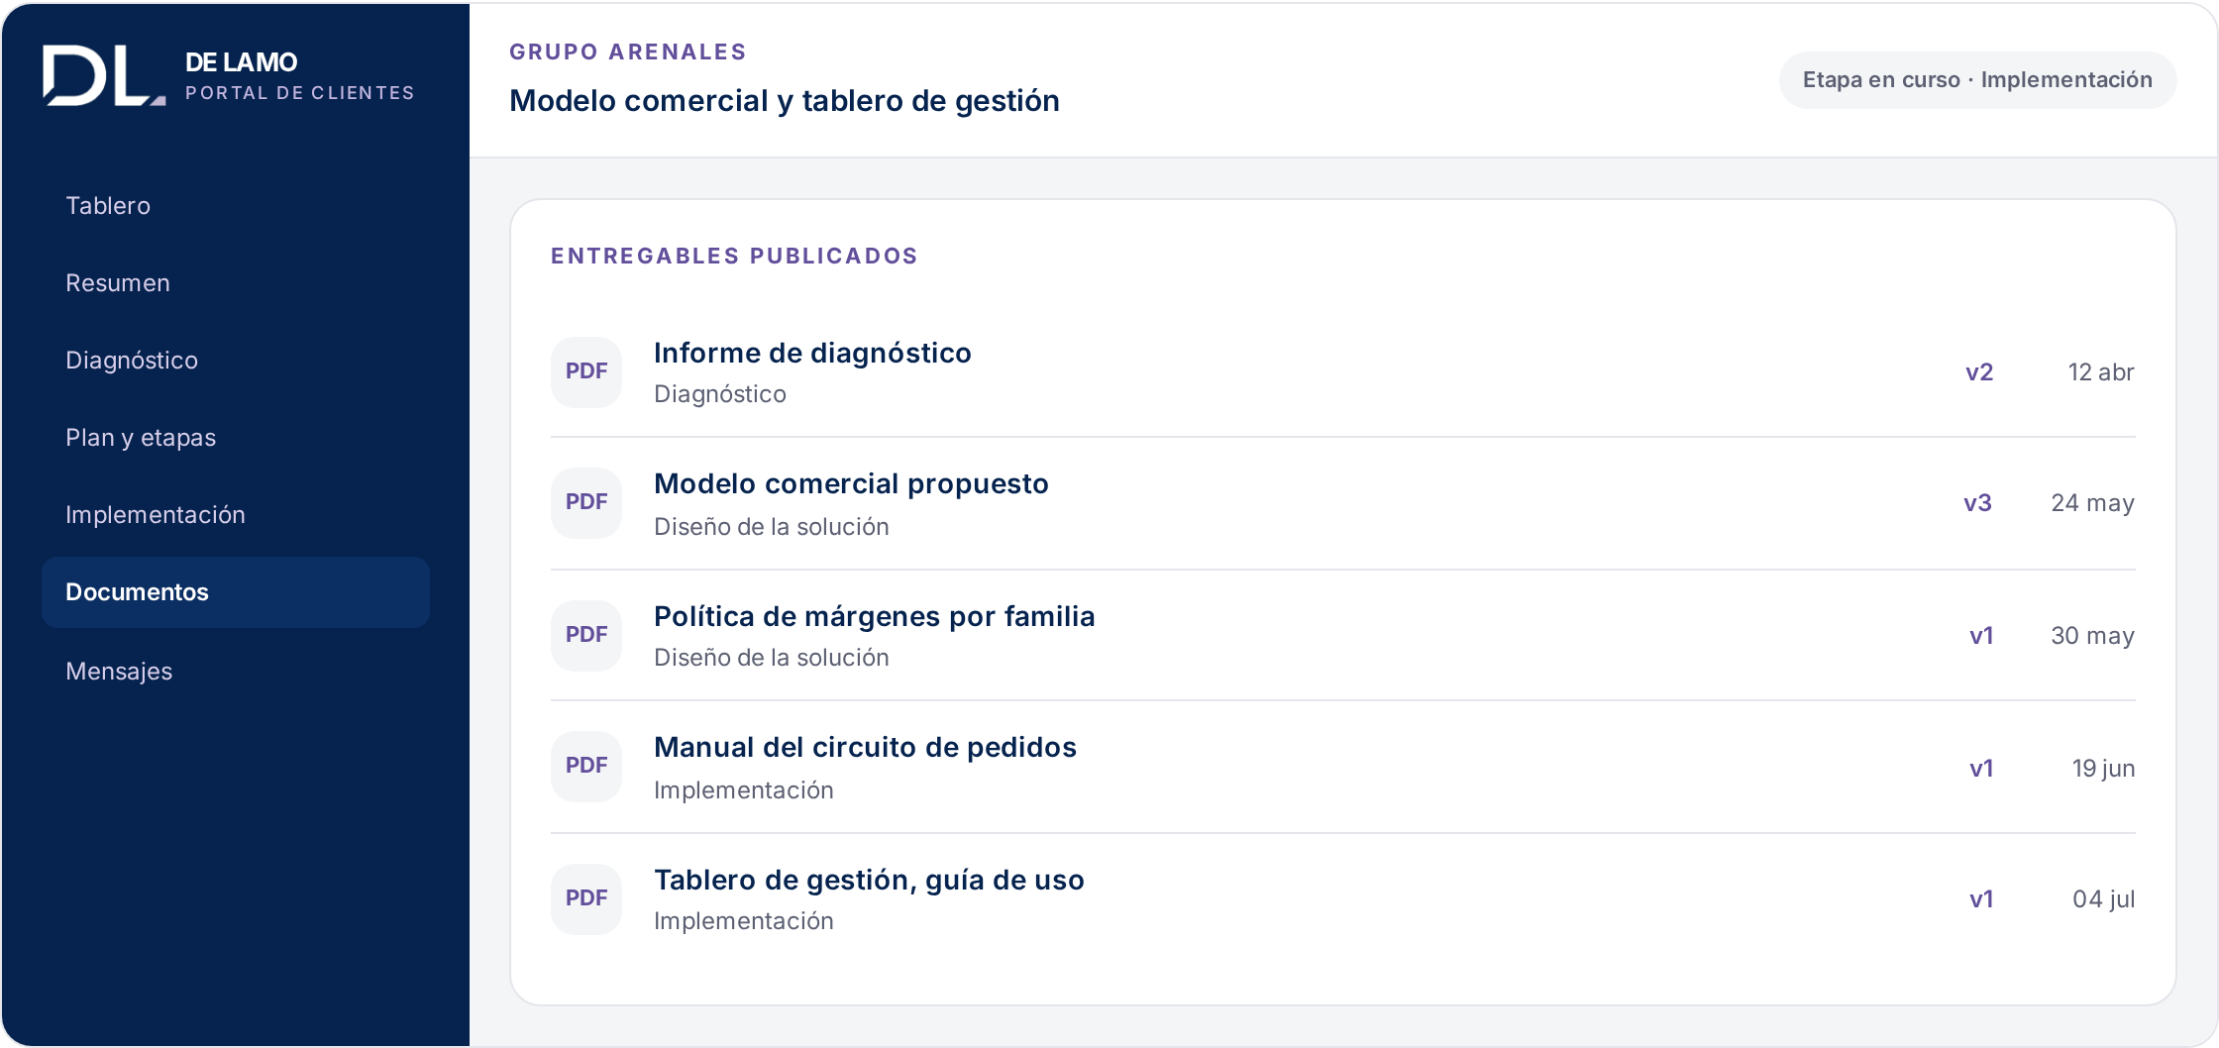2219x1048 pixels.
Task: Click the 04 jul date
Action: coord(2104,899)
